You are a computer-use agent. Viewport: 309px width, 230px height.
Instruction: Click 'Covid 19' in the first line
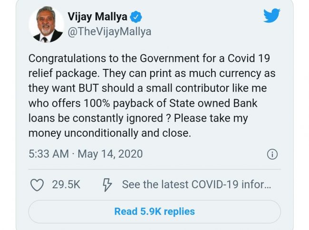pos(249,58)
